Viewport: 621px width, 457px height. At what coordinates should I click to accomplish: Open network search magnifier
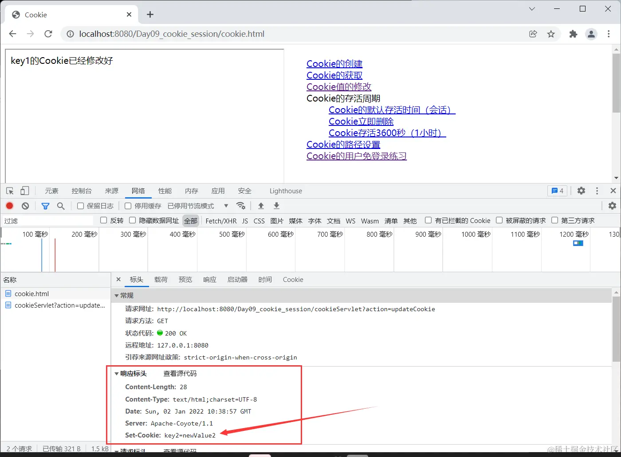pos(61,206)
